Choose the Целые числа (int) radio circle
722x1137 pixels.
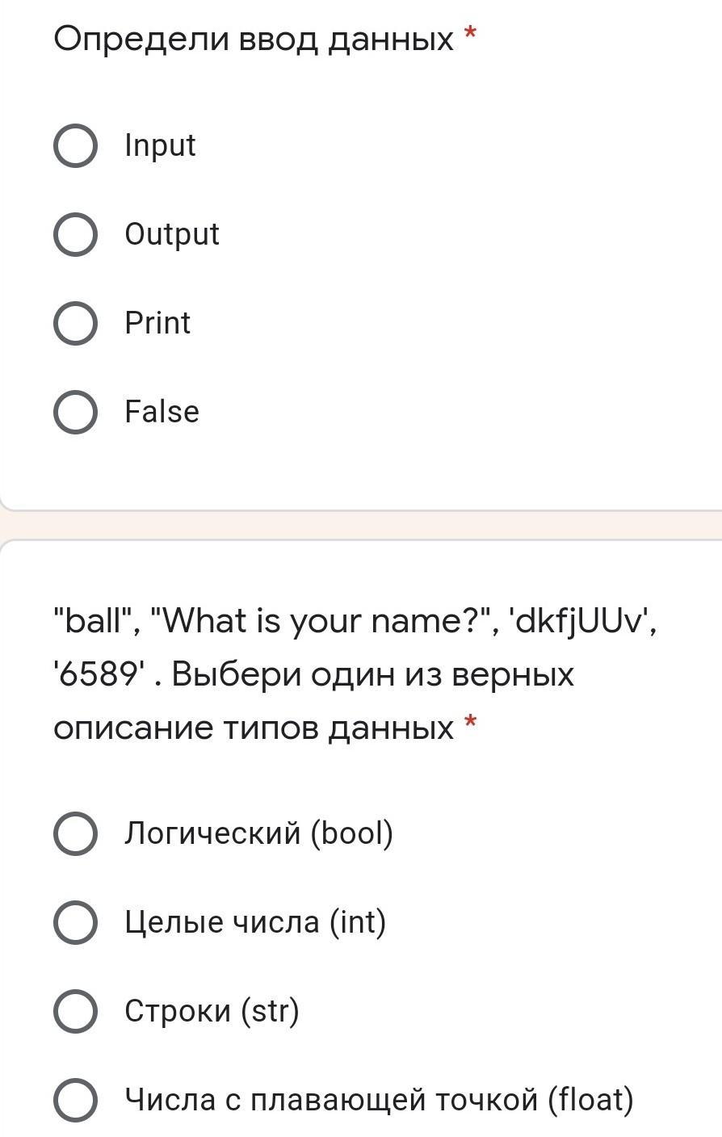pos(75,922)
